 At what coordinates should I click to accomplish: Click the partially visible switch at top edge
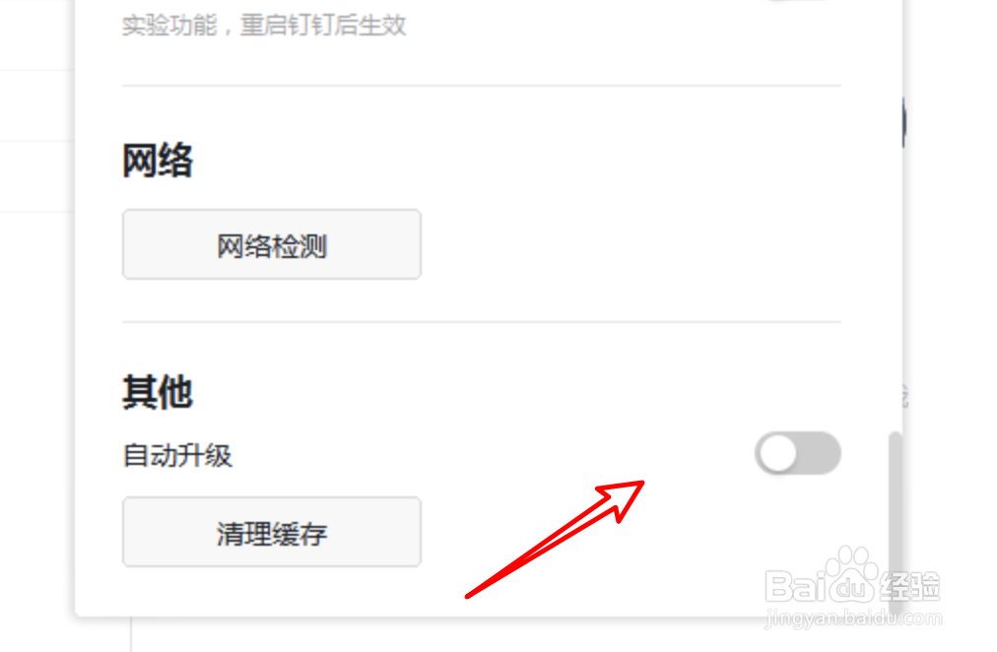798,1
